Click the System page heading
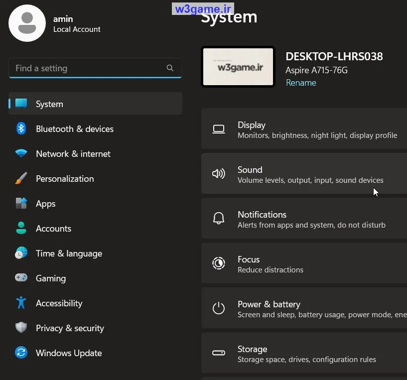This screenshot has width=407, height=380. (229, 17)
